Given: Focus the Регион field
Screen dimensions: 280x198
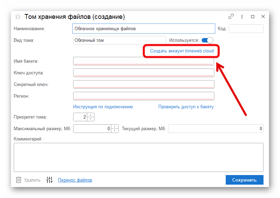Looking at the screenshot, I should tap(144, 96).
